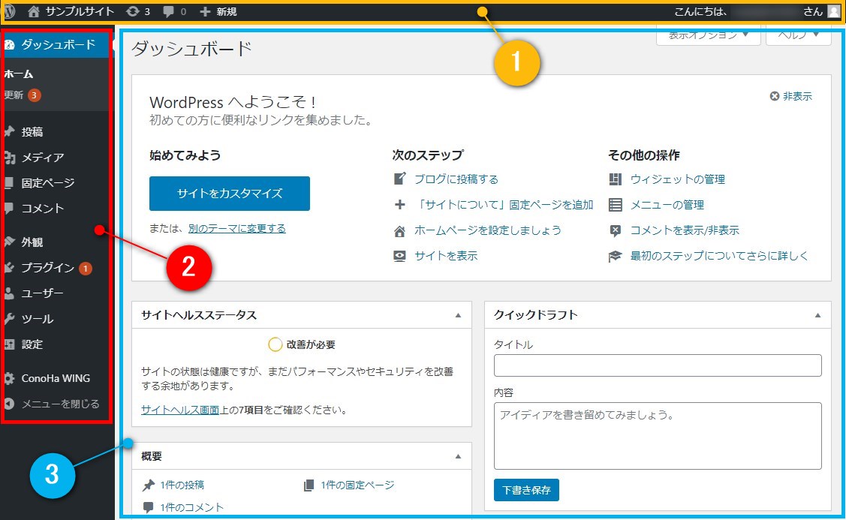846x520 pixels.
Task: Open the 投稿 menu label
Action: tap(32, 131)
